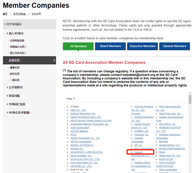
Task: Open the ADVANTEST CORPORATION link
Action: coord(86,152)
